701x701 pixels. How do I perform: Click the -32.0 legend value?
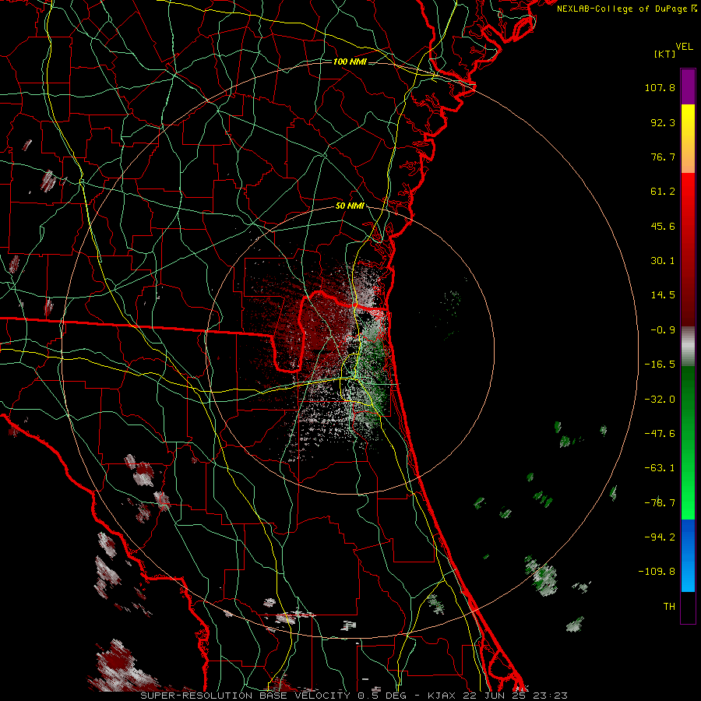pyautogui.click(x=660, y=400)
